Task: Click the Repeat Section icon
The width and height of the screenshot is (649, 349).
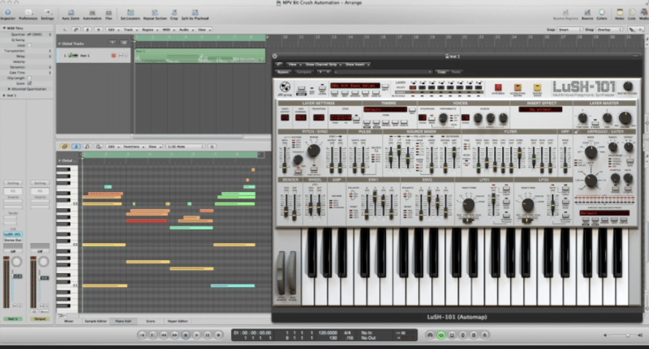Action: tap(154, 14)
